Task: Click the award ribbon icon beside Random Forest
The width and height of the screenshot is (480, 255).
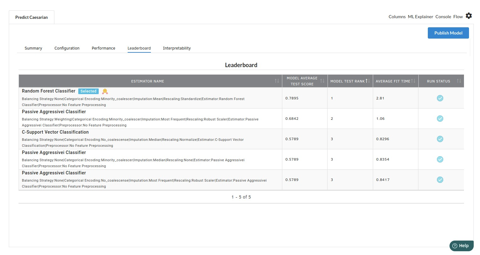Action: [105, 91]
